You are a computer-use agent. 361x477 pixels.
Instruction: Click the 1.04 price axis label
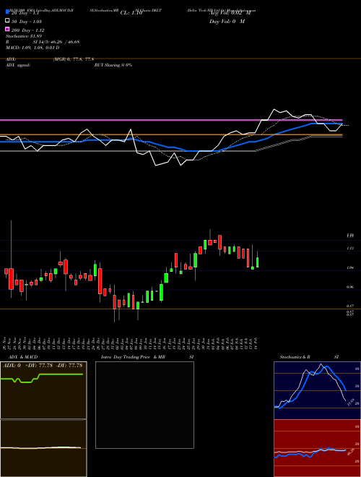(x=350, y=268)
